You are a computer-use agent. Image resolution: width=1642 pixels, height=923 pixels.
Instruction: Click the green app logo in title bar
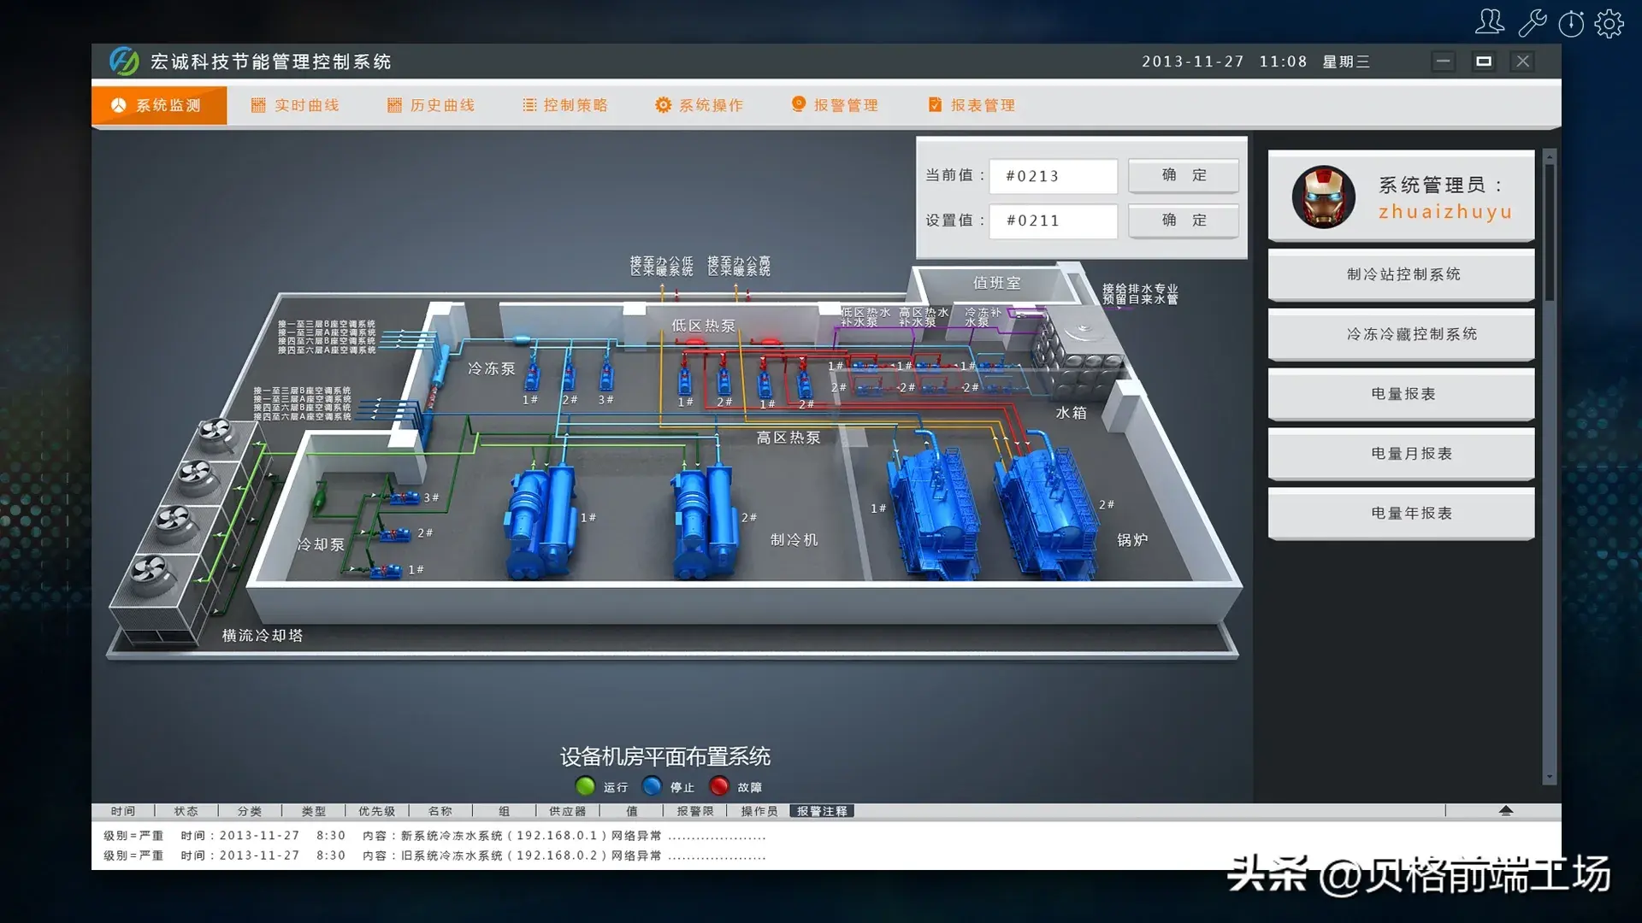click(124, 62)
